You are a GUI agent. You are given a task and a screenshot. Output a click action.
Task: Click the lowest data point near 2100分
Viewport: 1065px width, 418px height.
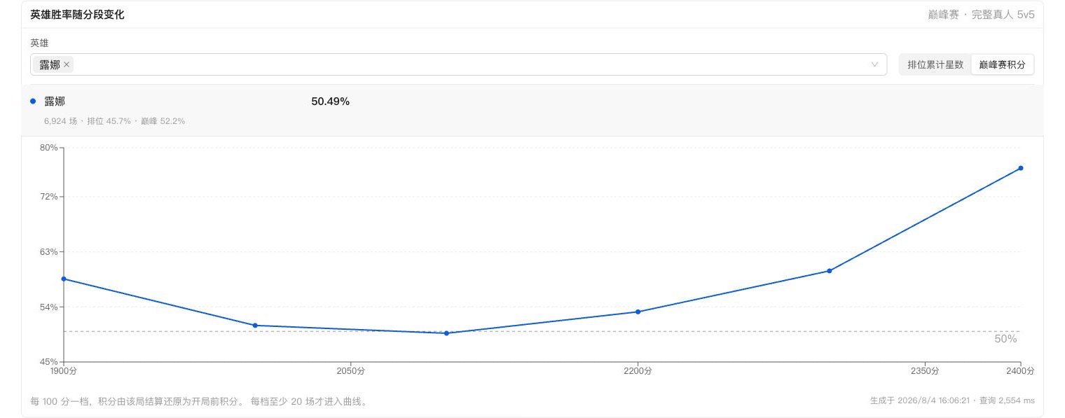click(446, 333)
